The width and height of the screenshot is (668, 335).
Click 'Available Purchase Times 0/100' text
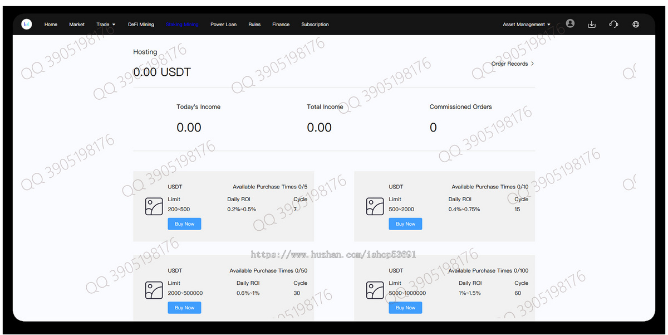[488, 270]
